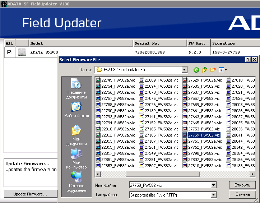Expand the Тип файлов dropdown arrow
This screenshot has width=260, height=203.
pos(214,195)
